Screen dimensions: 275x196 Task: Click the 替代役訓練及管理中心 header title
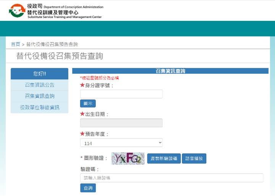coord(53,12)
